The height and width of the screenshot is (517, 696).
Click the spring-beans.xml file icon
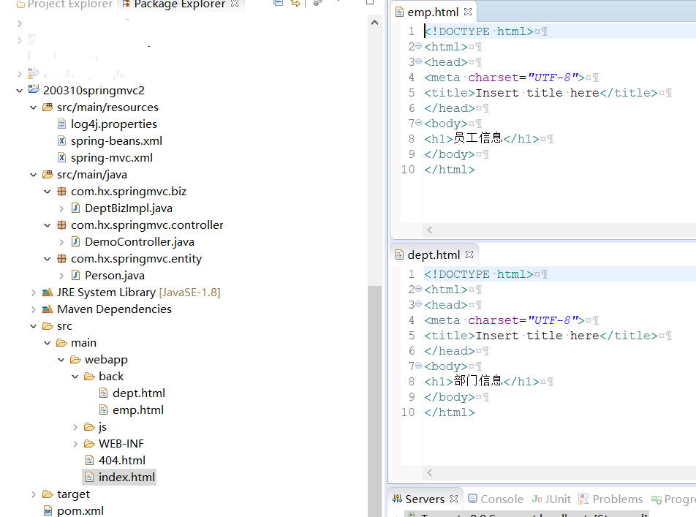pyautogui.click(x=61, y=141)
